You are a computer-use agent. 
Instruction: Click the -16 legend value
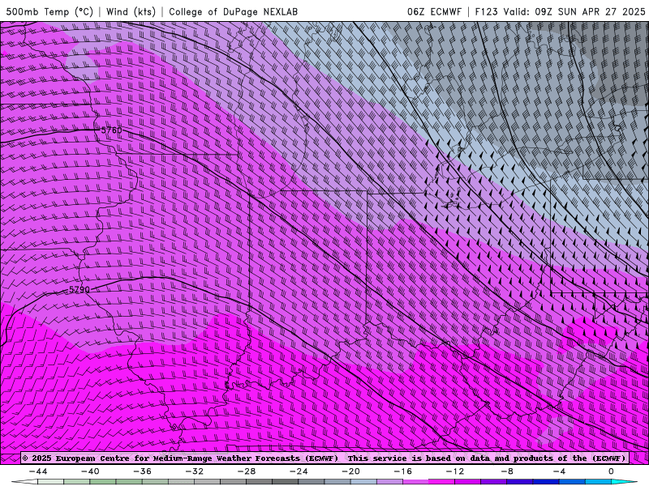click(x=402, y=471)
